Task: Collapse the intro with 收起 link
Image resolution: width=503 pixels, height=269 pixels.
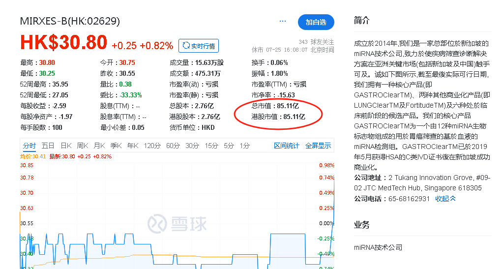Action: [x=445, y=199]
